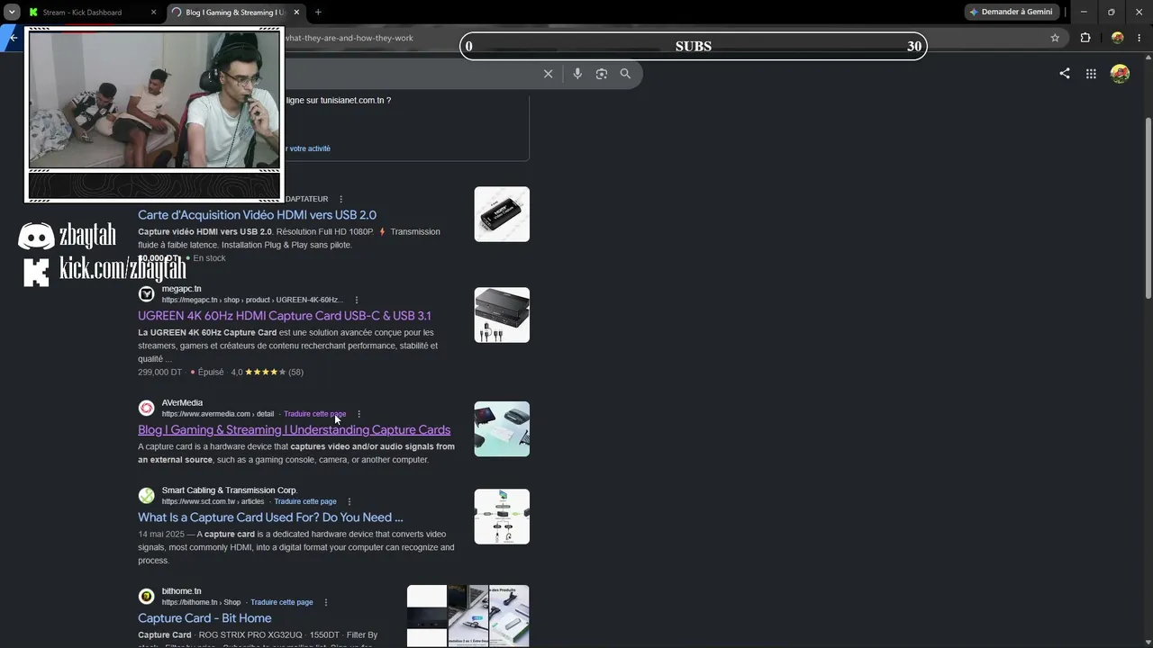Open the Google account avatar
Image resolution: width=1153 pixels, height=648 pixels.
[x=1120, y=74]
